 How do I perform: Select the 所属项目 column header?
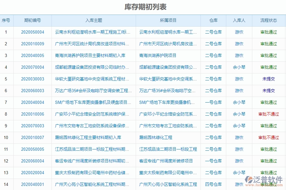click(x=167, y=20)
